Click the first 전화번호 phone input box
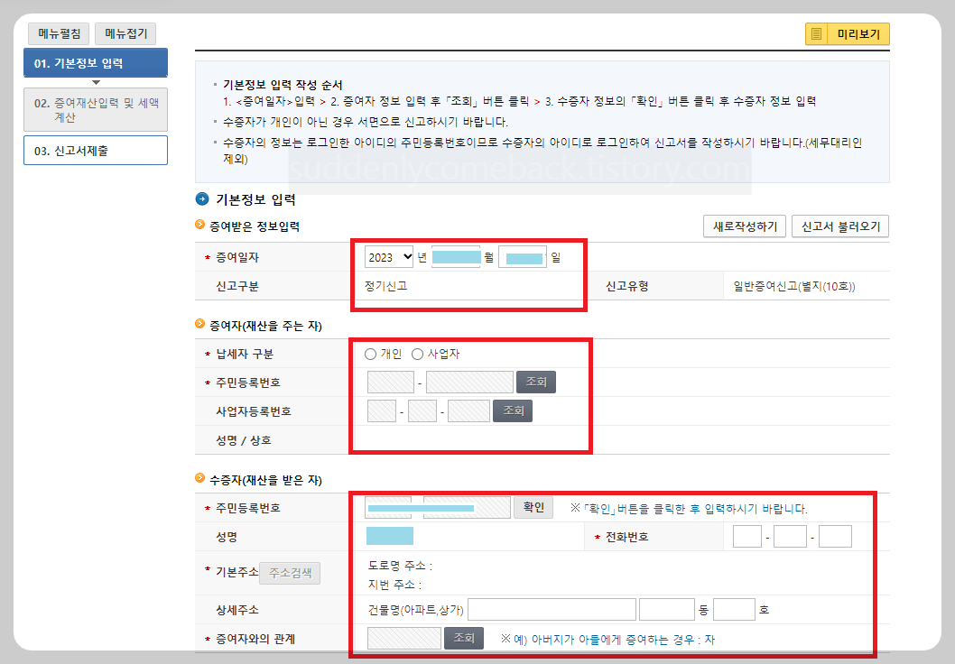 748,535
